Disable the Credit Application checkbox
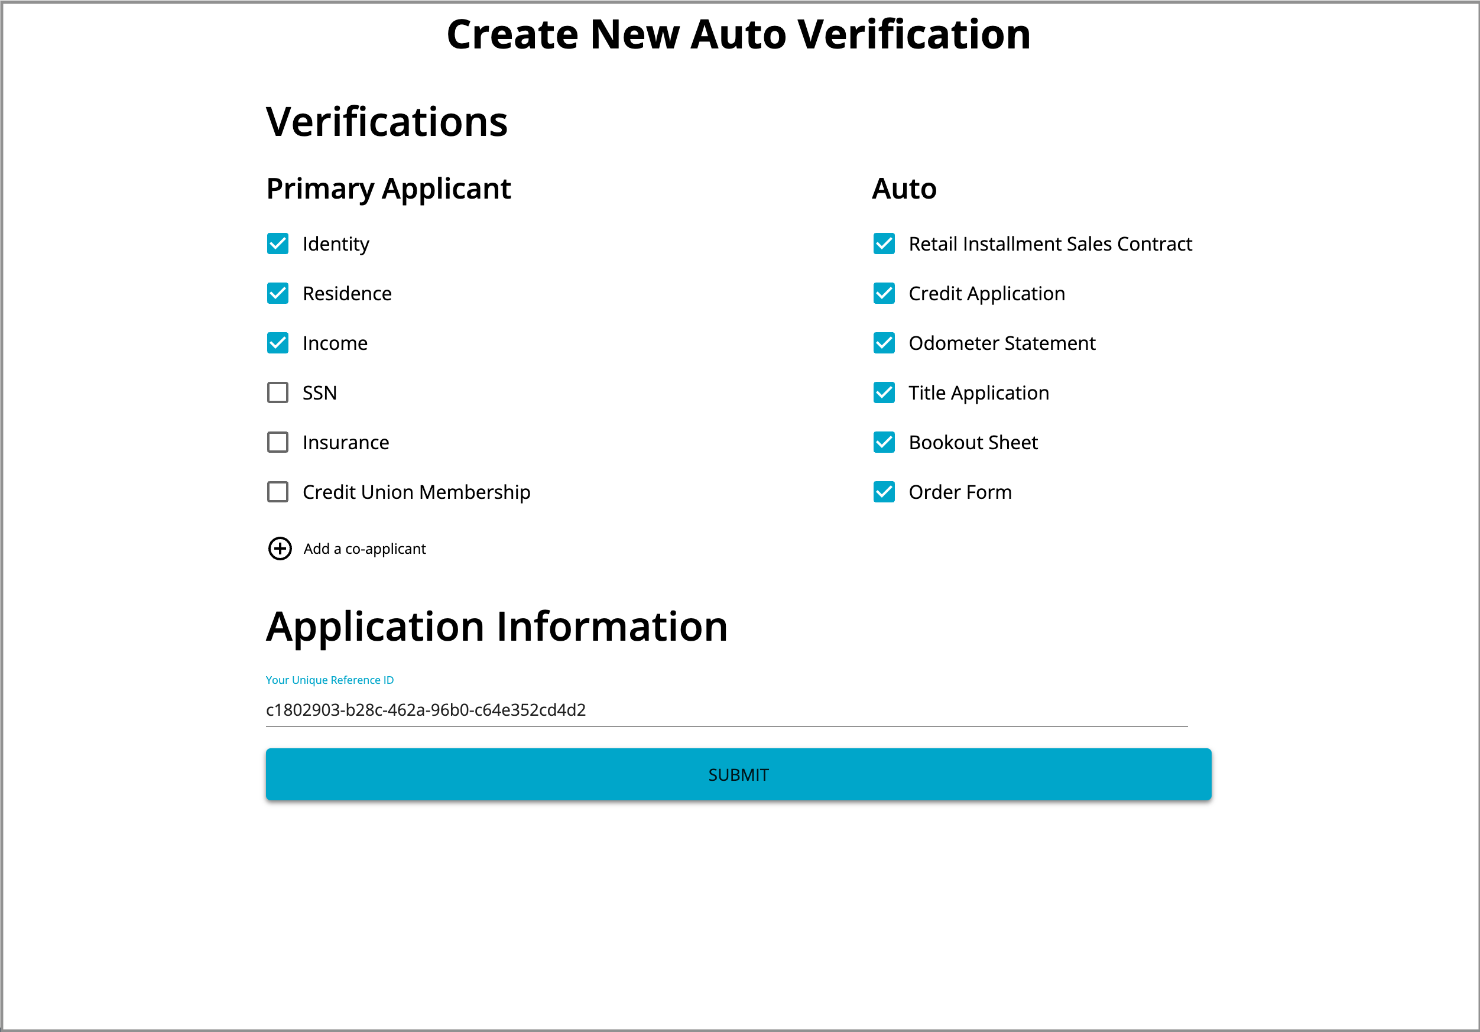The image size is (1480, 1032). point(884,294)
